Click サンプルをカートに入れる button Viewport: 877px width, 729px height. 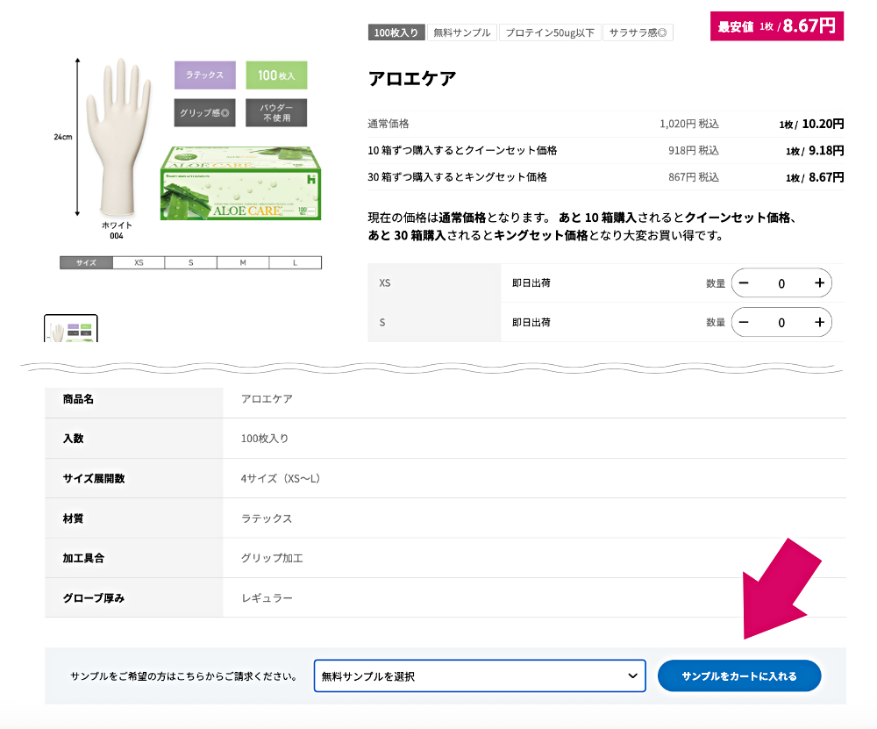click(x=738, y=676)
